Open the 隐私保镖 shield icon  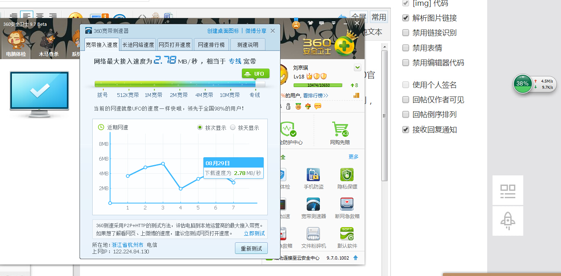(x=347, y=175)
